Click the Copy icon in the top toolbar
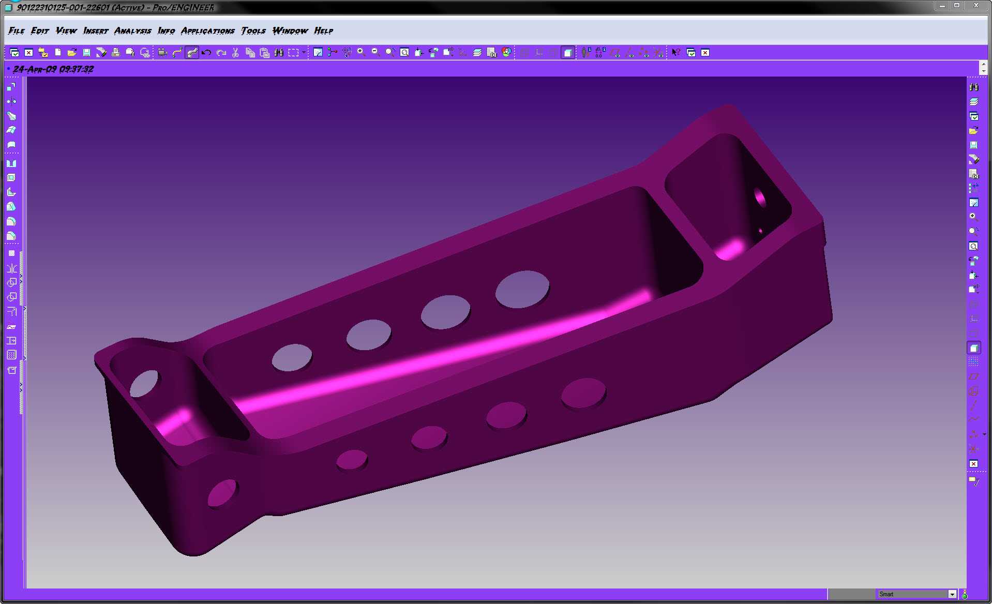Screen dimensions: 992x604 [250, 52]
